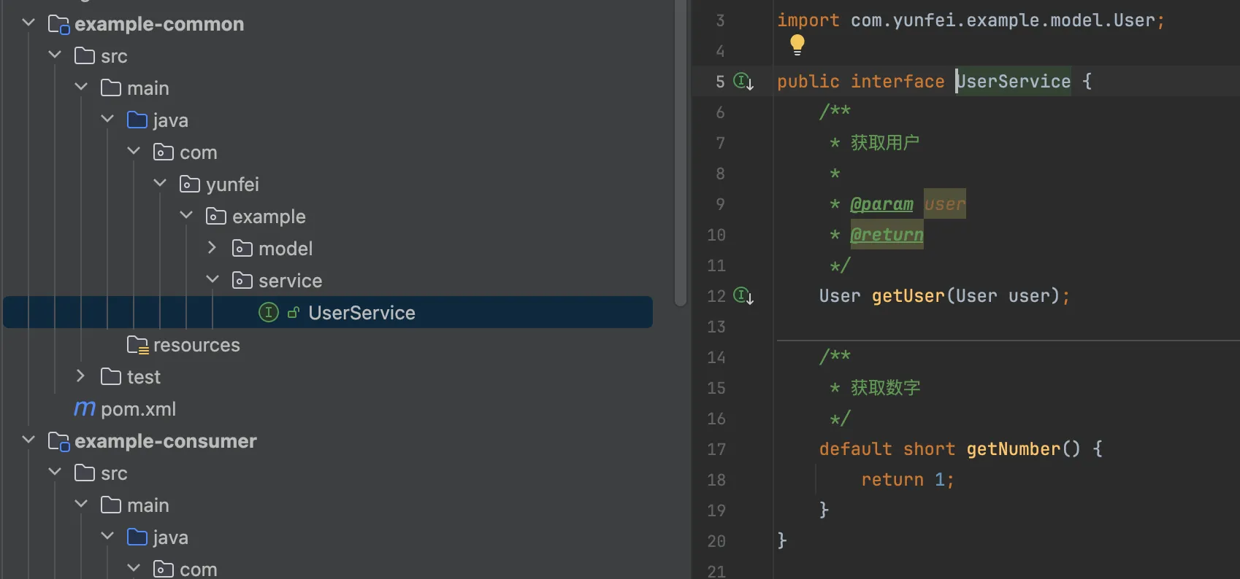This screenshot has width=1240, height=579.
Task: Click the import com.yunfei.example.model.User statement
Action: tap(971, 20)
